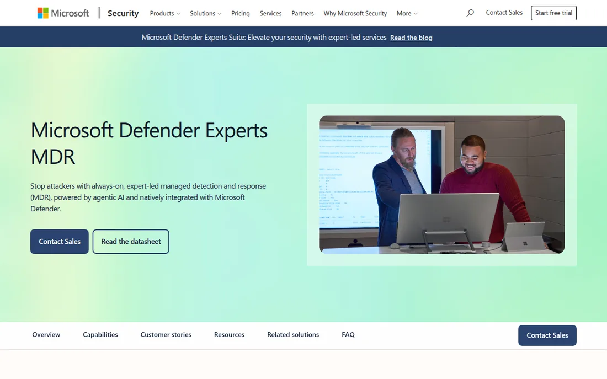607x379 pixels.
Task: Open the Services menu item
Action: [270, 14]
